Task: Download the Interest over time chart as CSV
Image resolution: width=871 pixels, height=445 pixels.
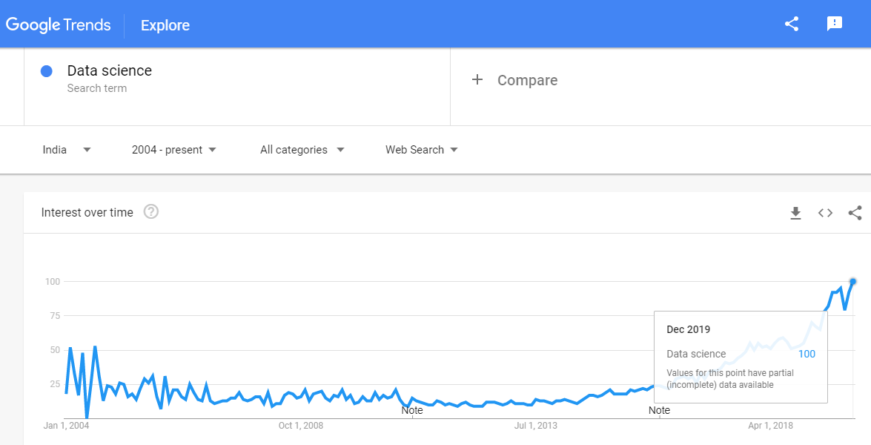Action: click(795, 213)
